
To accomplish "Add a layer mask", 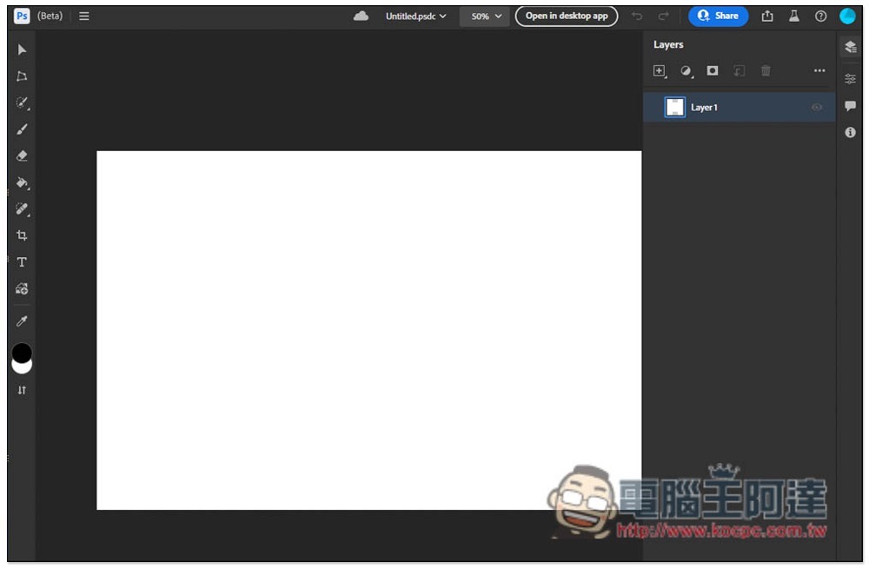I will point(713,70).
